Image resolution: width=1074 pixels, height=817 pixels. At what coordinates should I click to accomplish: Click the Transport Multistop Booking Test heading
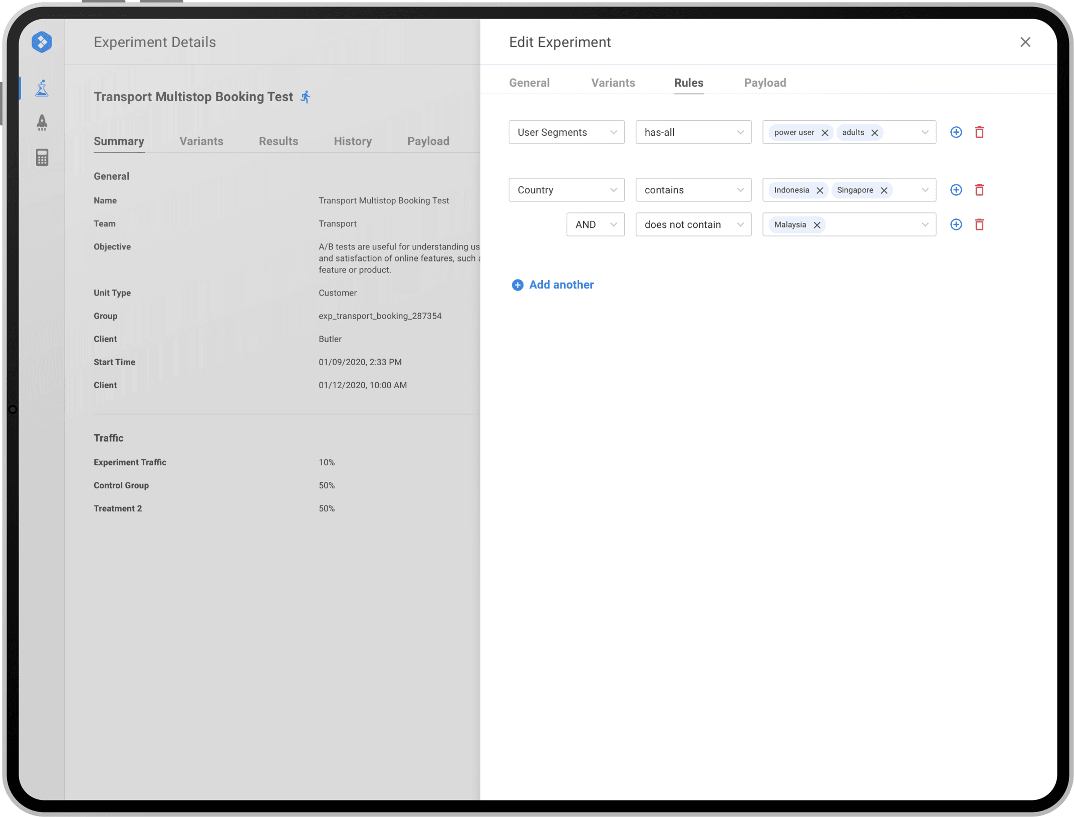(x=193, y=97)
